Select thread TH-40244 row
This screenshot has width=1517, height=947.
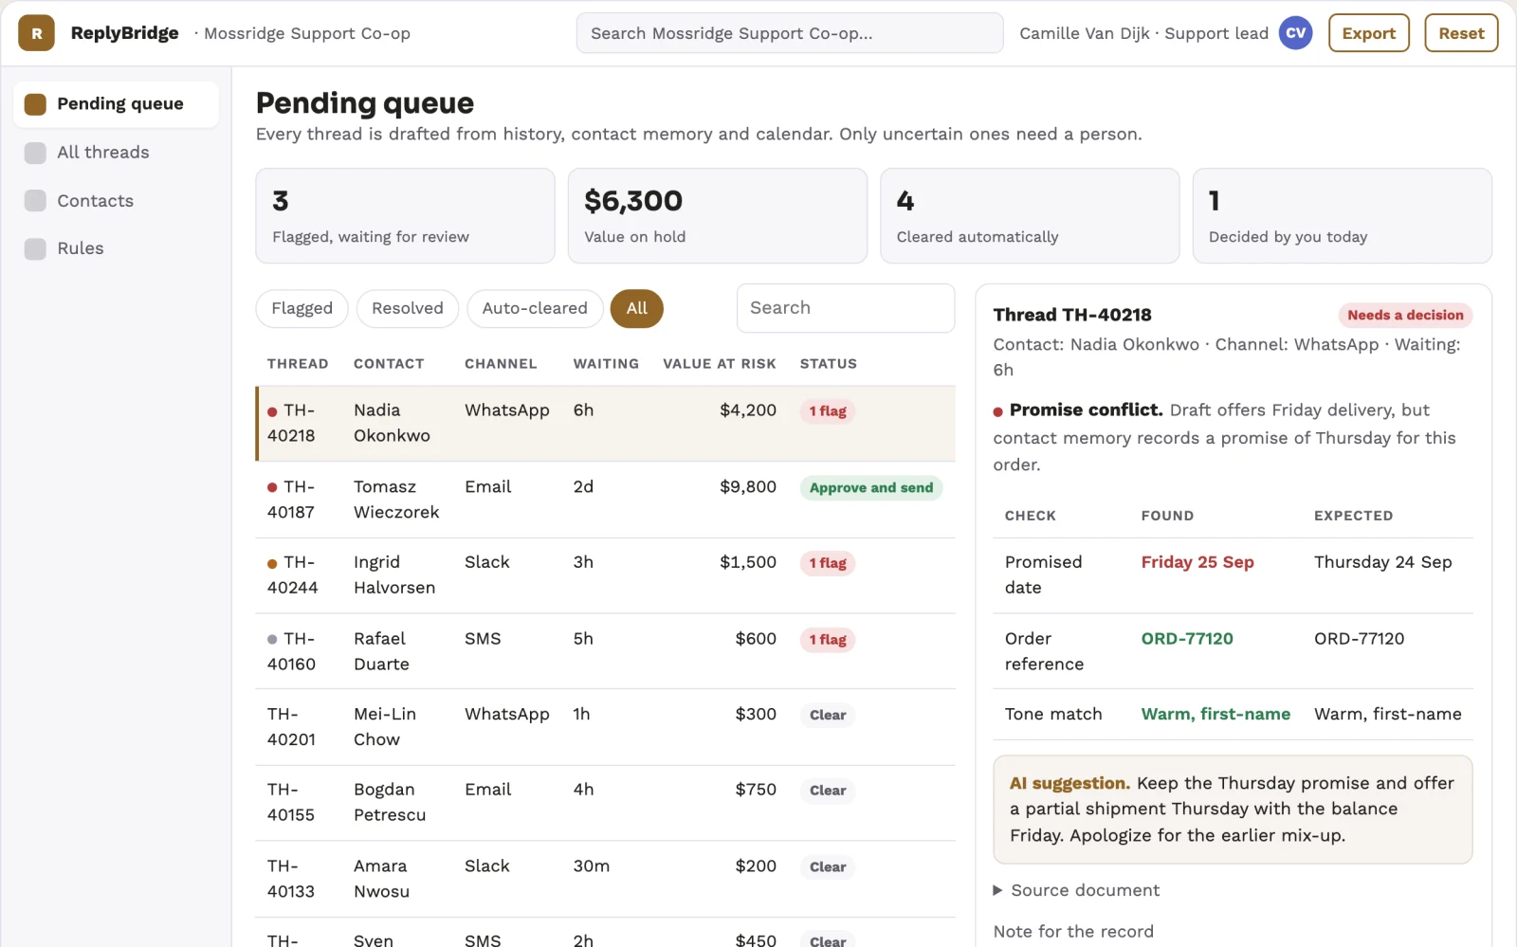[605, 575]
